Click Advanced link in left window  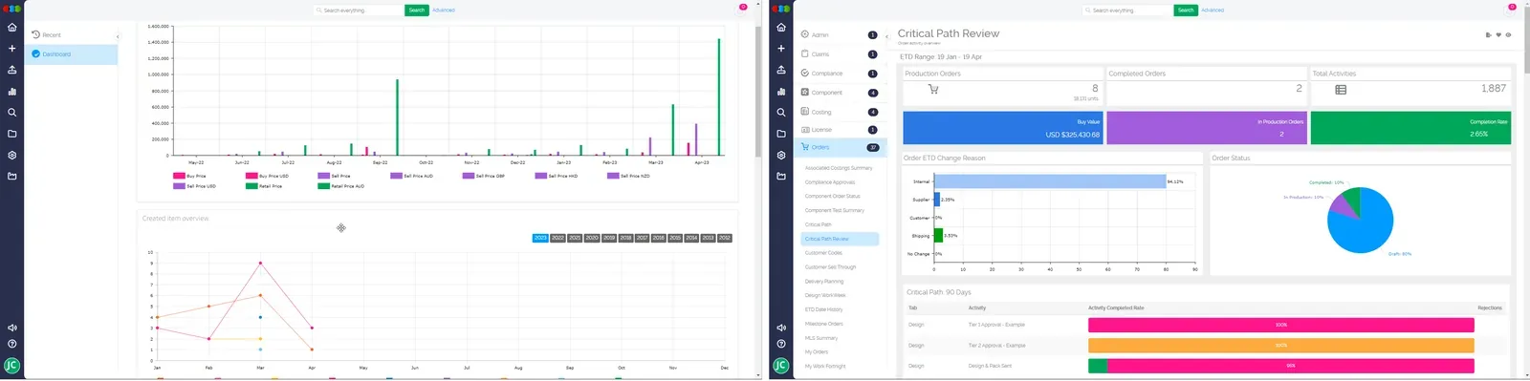coord(444,11)
